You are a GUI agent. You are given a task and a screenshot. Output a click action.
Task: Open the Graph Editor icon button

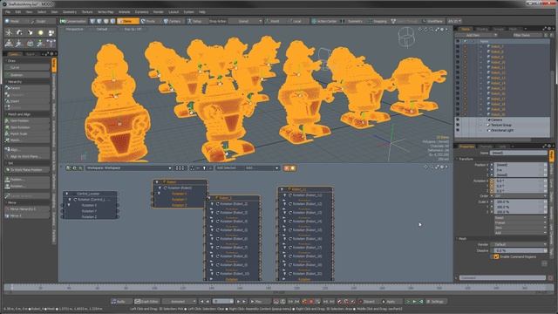pos(147,302)
